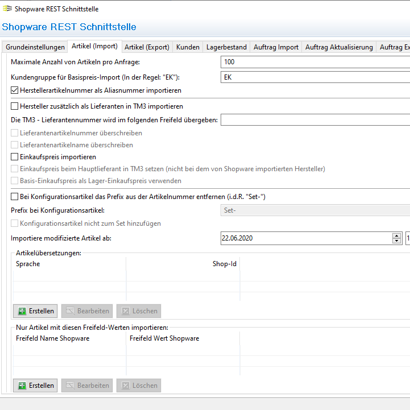Click the Shop-Id column header
Image resolution: width=410 pixels, height=410 pixels.
click(183, 264)
